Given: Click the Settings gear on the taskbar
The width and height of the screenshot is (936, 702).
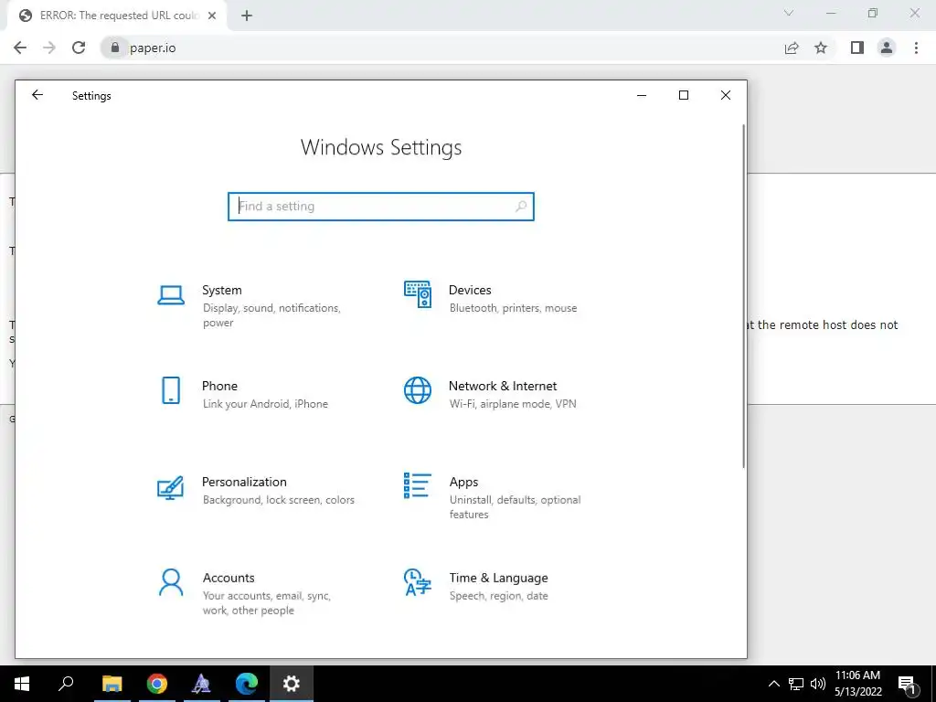Looking at the screenshot, I should 292,684.
